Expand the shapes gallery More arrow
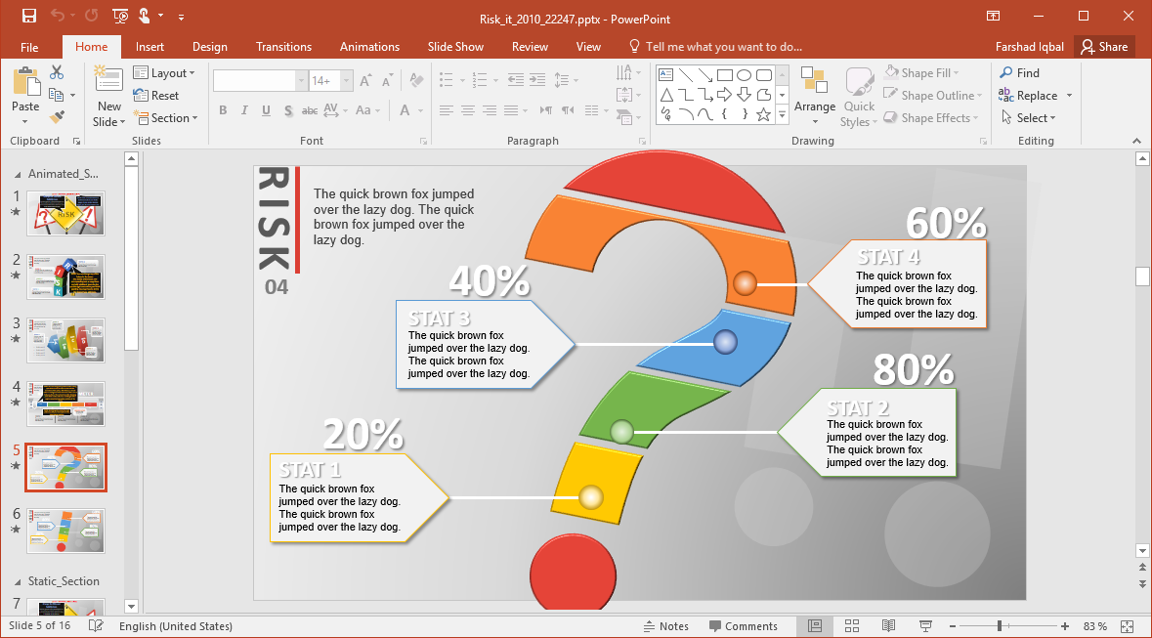Viewport: 1152px width, 638px height. coord(780,114)
